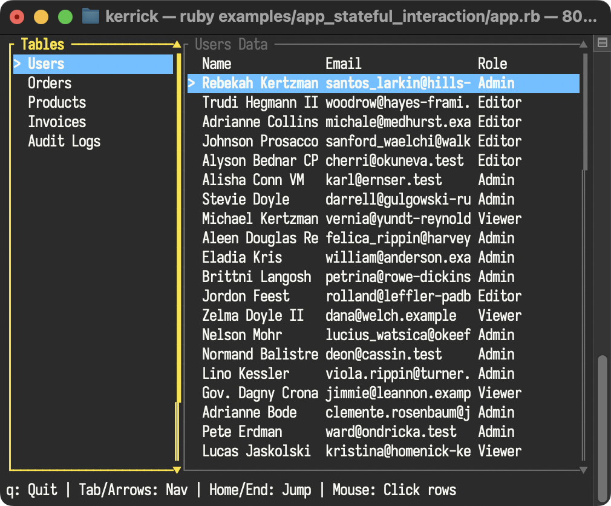Select the Adrianne Collins row

click(384, 122)
